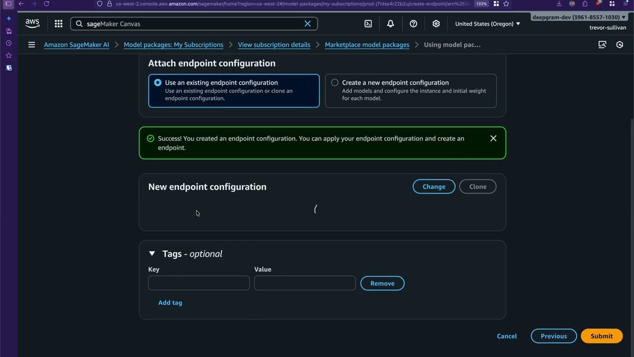Reload the page with the refresh icon
634x357 pixels.
pyautogui.click(x=47, y=3)
